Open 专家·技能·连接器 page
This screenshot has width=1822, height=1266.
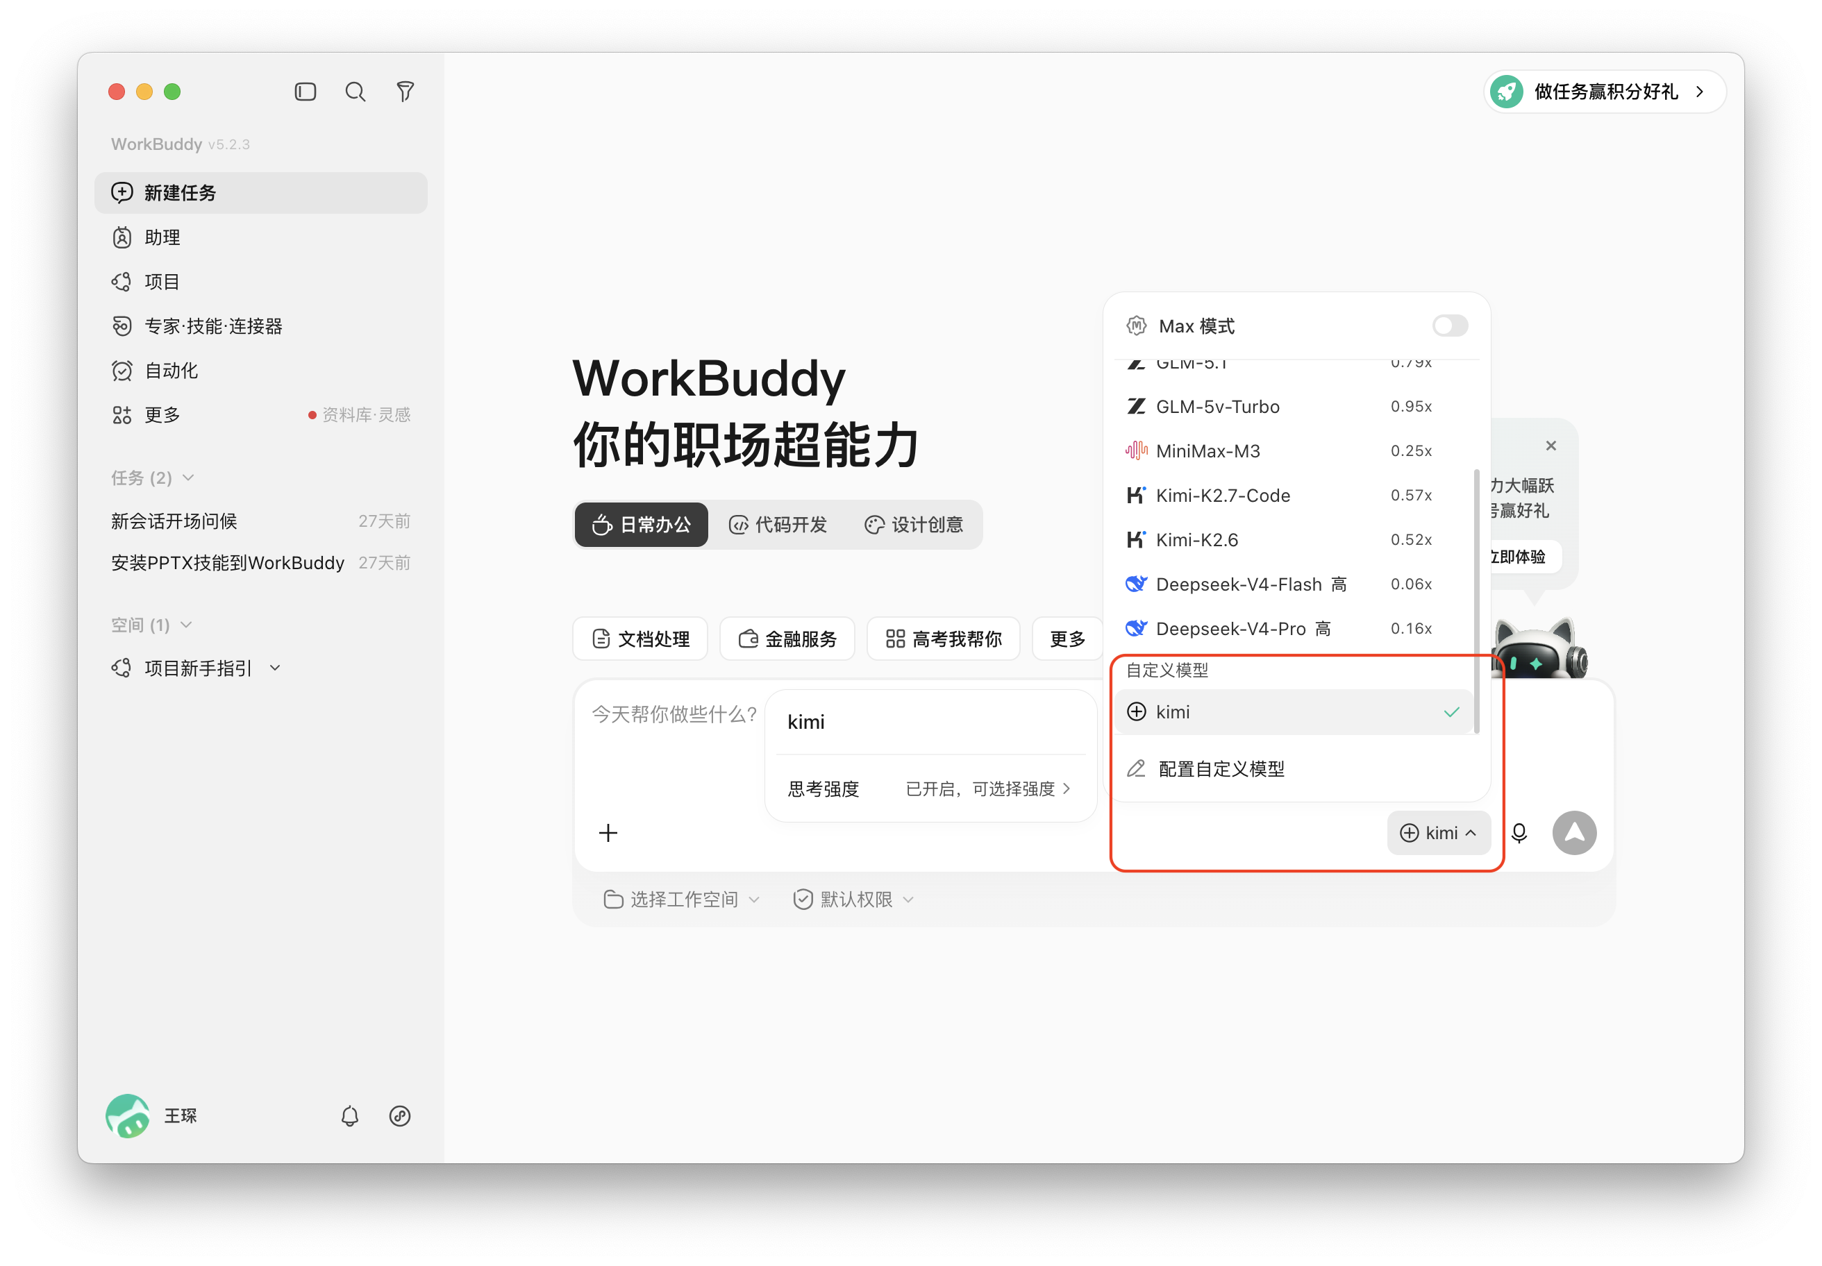pos(261,326)
